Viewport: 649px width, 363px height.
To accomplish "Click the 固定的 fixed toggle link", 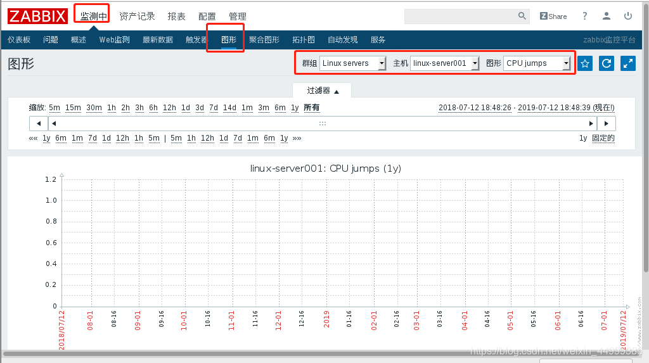I will [x=603, y=138].
